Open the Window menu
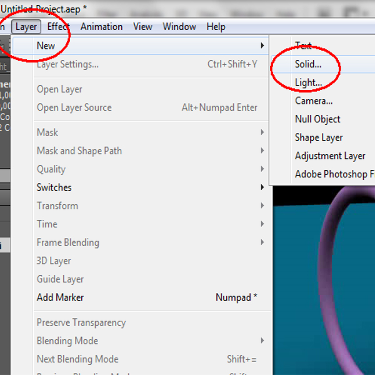The width and height of the screenshot is (375, 375). click(179, 26)
